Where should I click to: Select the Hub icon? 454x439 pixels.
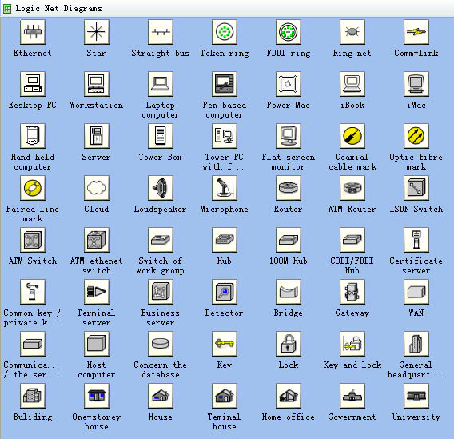click(x=225, y=240)
